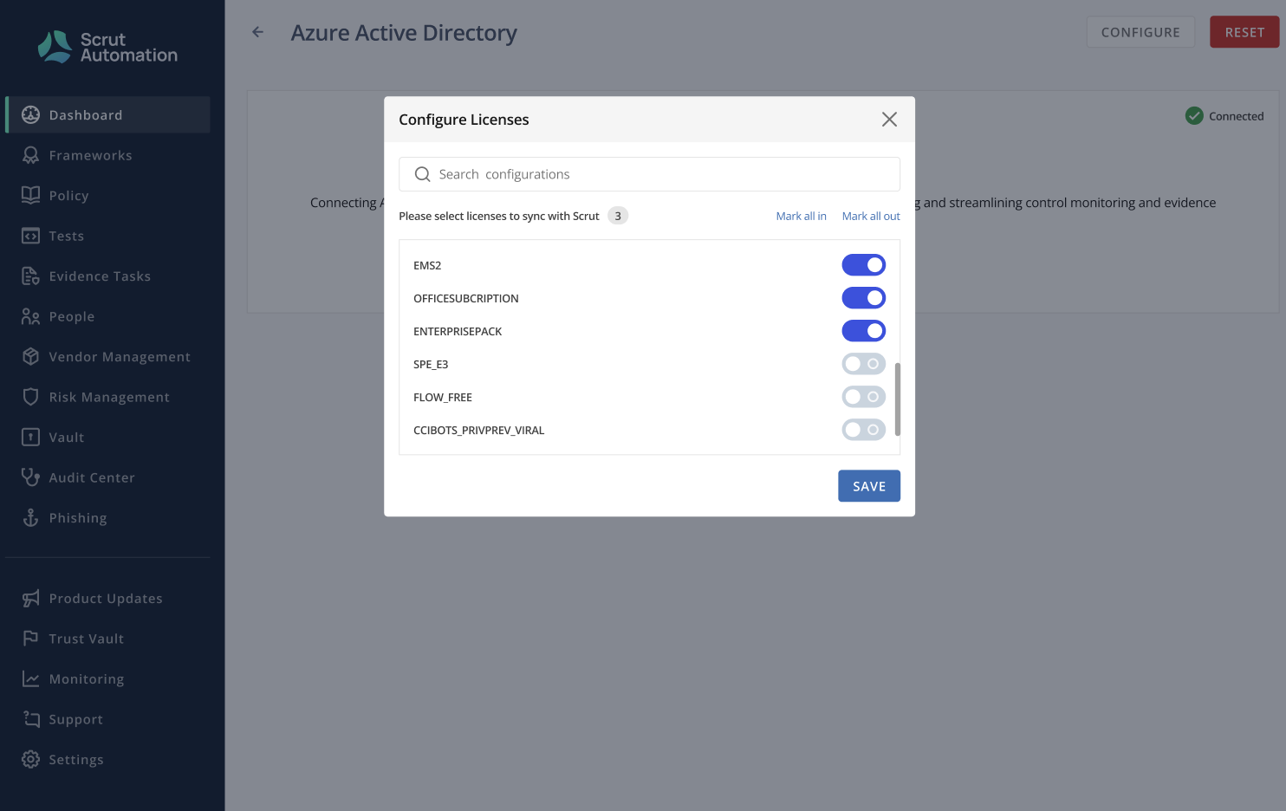Click the Support icon
Image resolution: width=1286 pixels, height=811 pixels.
point(30,719)
